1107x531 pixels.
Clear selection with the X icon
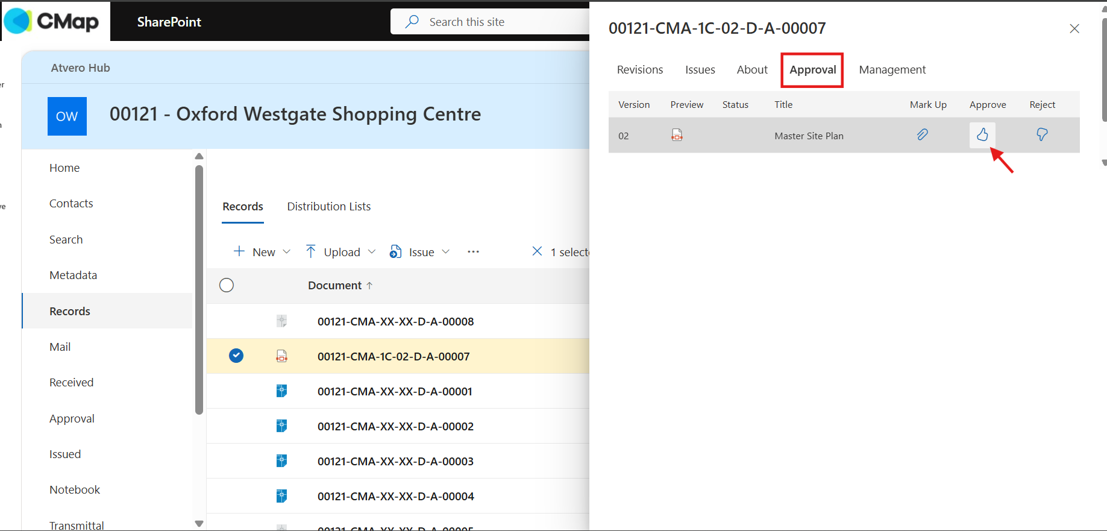[x=537, y=251]
